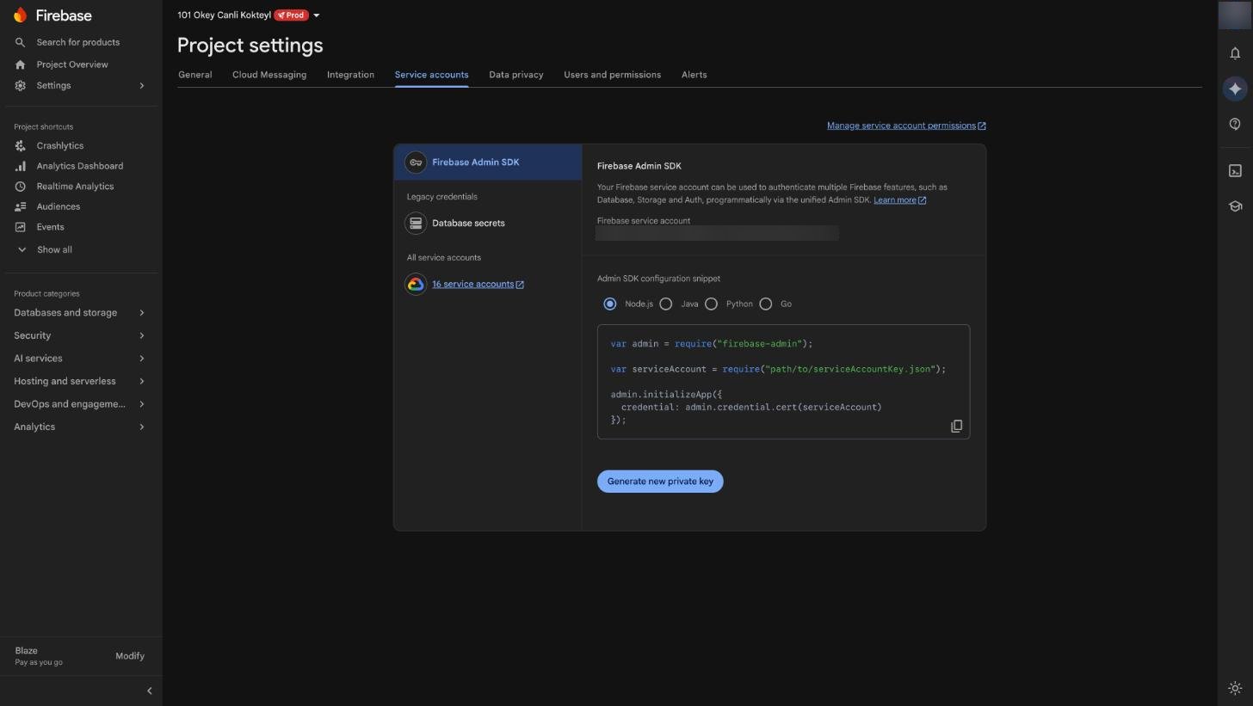Expand the Settings submenu chevron
This screenshot has width=1253, height=706.
click(x=142, y=85)
